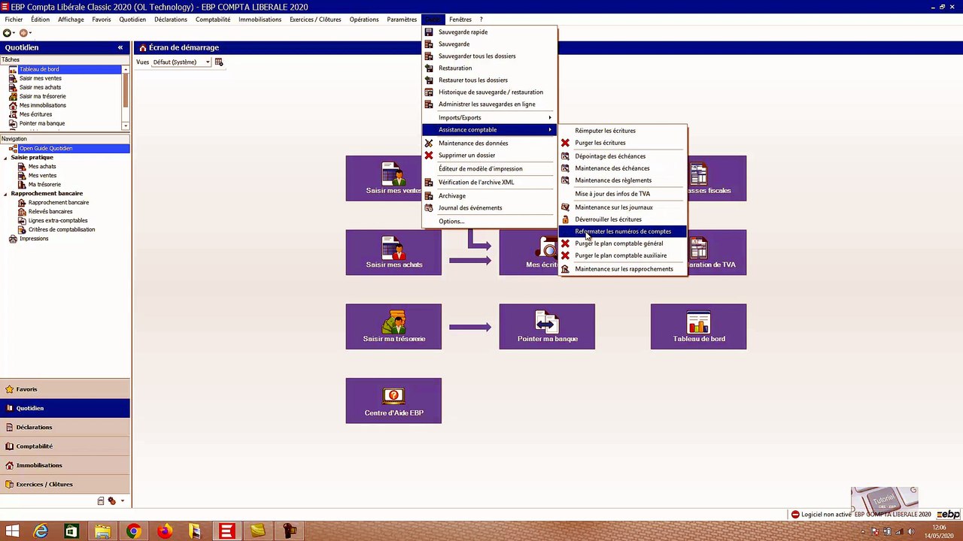Image resolution: width=963 pixels, height=541 pixels.
Task: Select Reformater les numéros de comptes
Action: 622,231
